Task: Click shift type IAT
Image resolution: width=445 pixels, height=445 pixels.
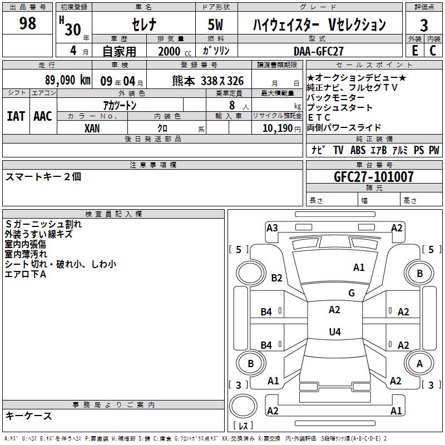Action: click(x=16, y=116)
